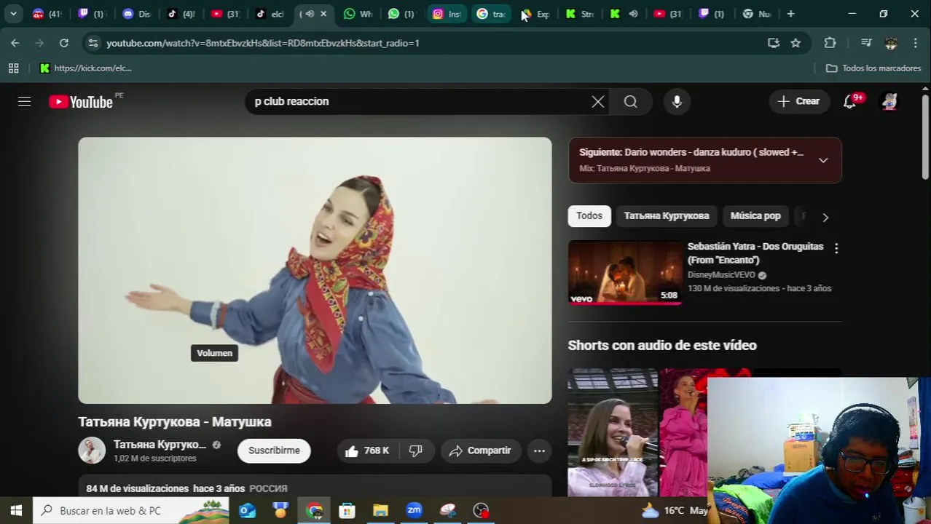Open Microsoft Store from the taskbar
Viewport: 931px width, 524px height.
point(347,511)
